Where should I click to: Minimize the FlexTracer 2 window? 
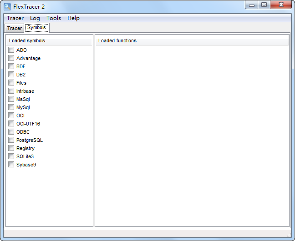(x=252, y=5)
